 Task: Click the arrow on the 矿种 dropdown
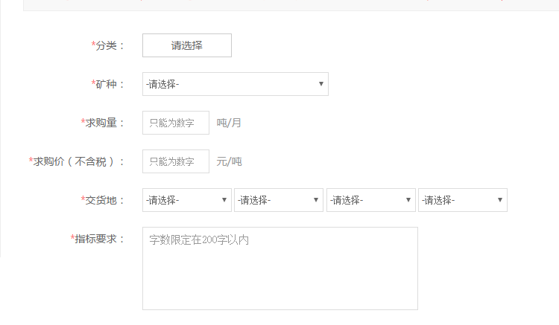click(x=321, y=84)
